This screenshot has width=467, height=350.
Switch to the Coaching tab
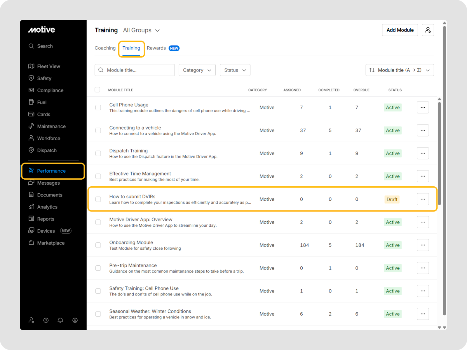pos(105,48)
